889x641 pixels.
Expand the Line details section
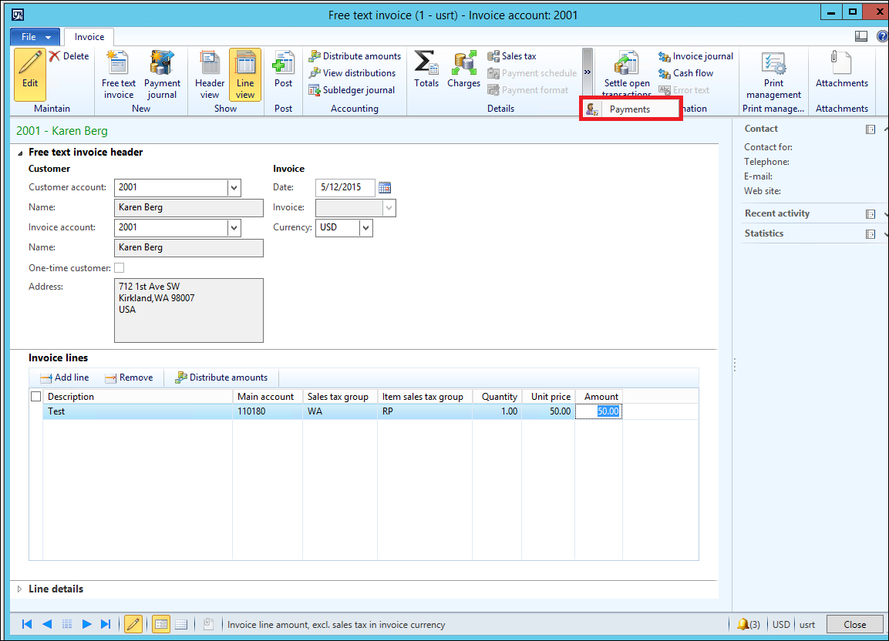(20, 589)
